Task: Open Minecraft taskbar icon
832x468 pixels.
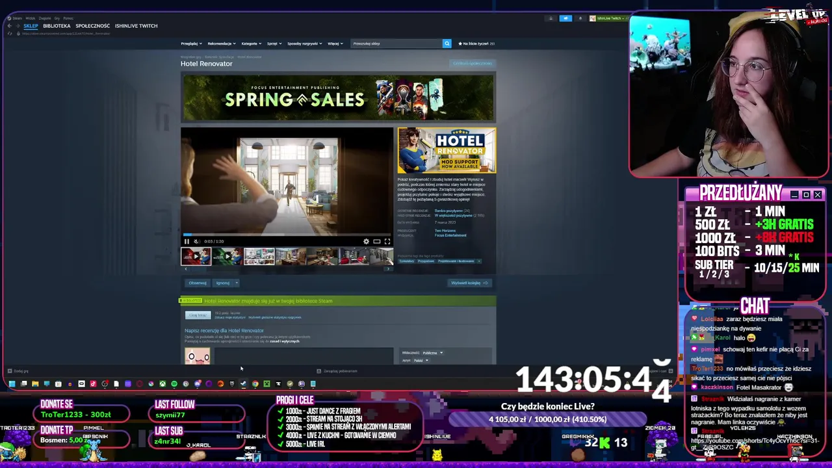Action: point(266,384)
